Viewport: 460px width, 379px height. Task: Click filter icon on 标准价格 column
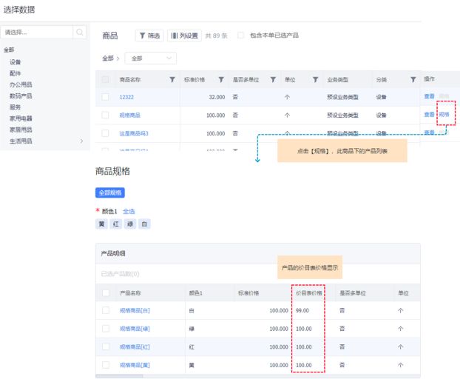220,79
